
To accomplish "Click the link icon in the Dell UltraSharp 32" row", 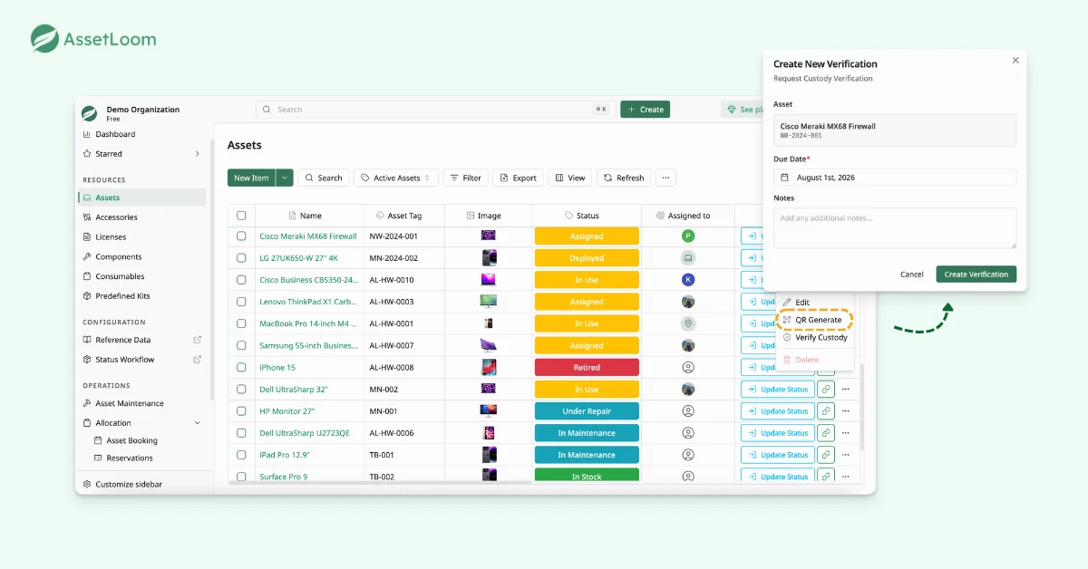I will click(x=826, y=390).
